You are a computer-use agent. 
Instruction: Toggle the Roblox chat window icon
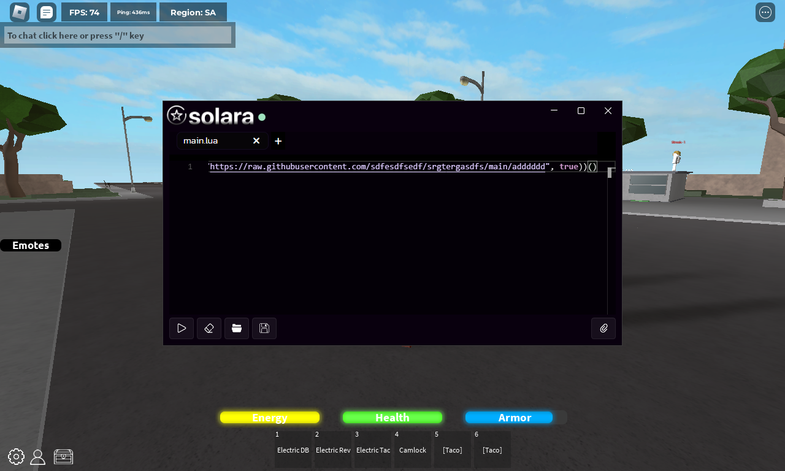click(x=47, y=12)
